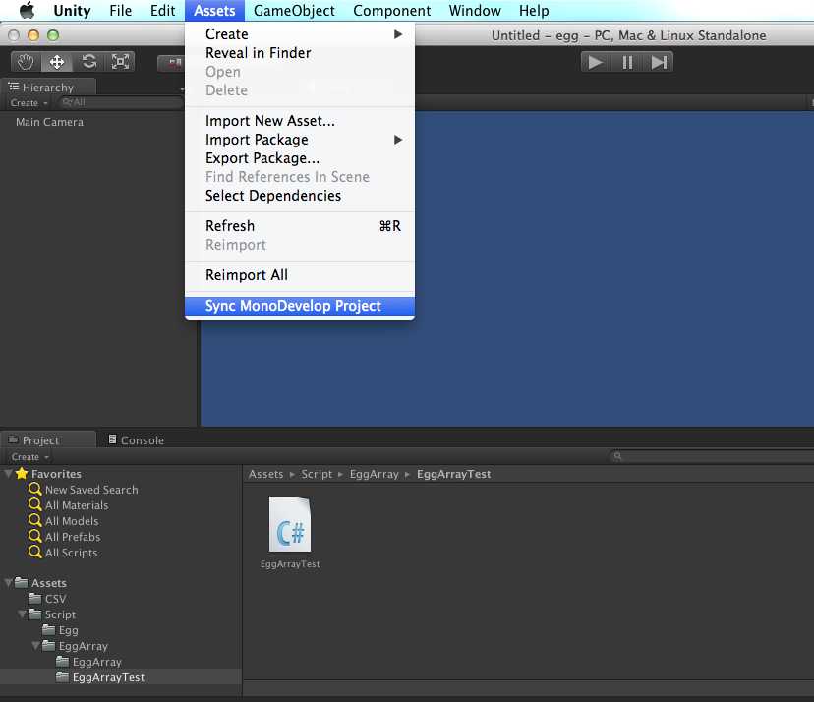Open the Apple menu
Viewport: 814px width, 702px height.
tap(27, 11)
